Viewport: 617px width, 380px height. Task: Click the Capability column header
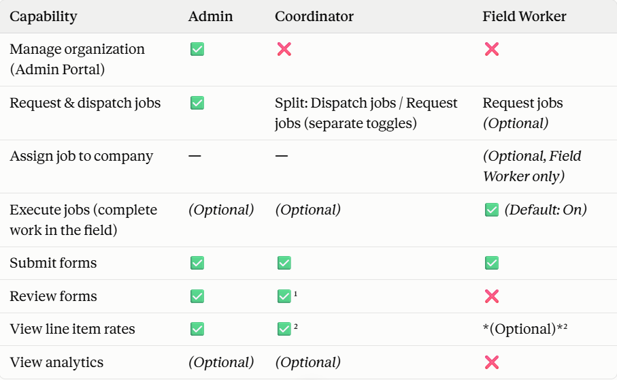(x=44, y=17)
